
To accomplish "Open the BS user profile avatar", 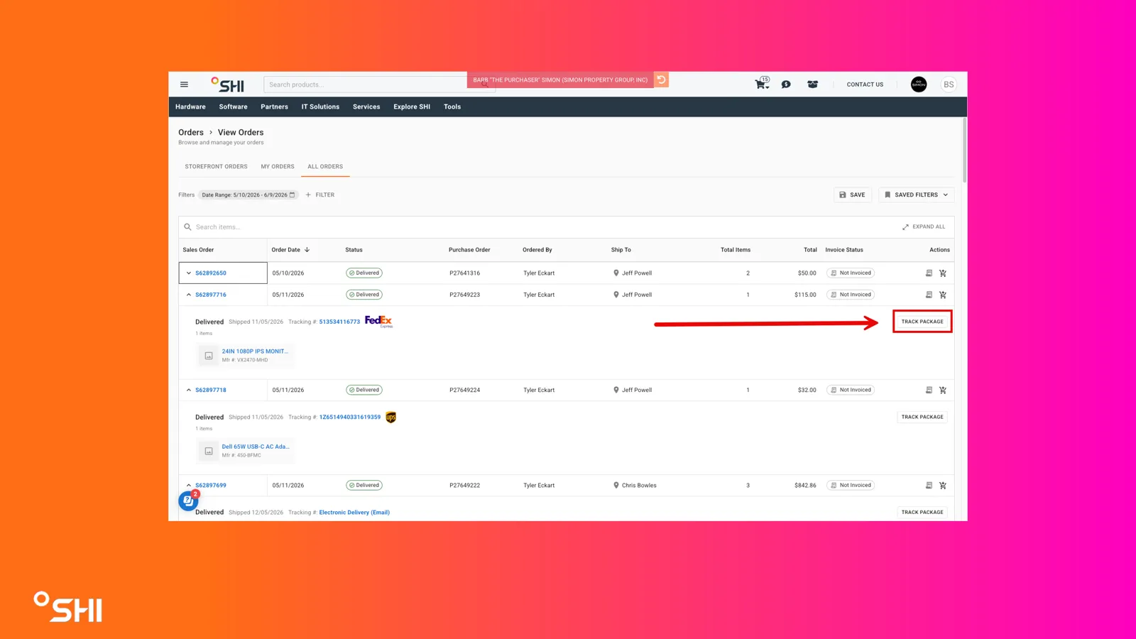I will (949, 84).
